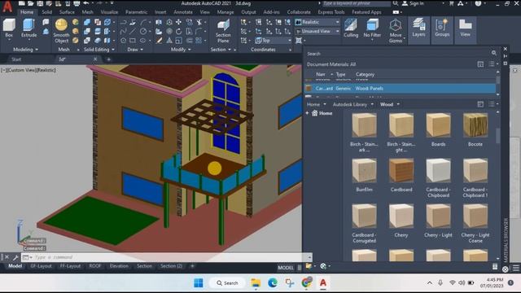Select the Move Gizmo tool
Screen dimensions: 521x293
tap(396, 31)
